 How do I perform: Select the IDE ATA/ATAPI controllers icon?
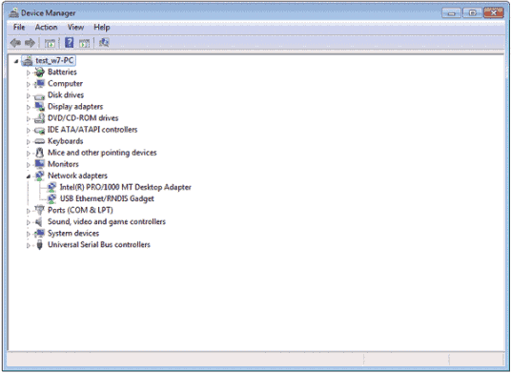(39, 130)
